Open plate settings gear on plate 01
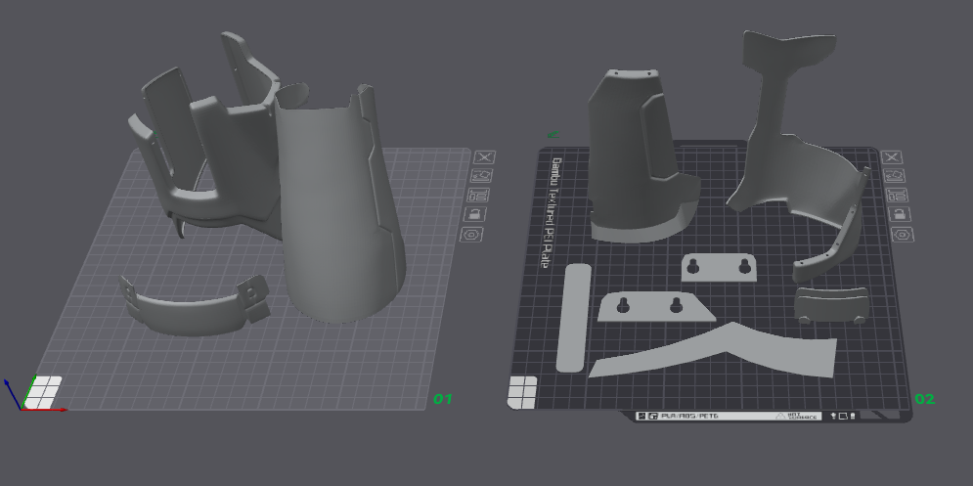973x486 pixels. pyautogui.click(x=472, y=235)
